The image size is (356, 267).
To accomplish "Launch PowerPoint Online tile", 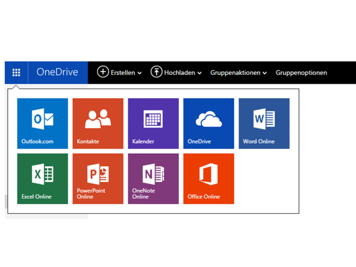I will pyautogui.click(x=98, y=179).
